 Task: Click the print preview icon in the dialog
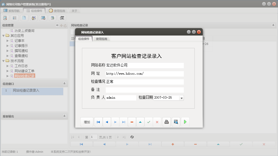pos(176,122)
